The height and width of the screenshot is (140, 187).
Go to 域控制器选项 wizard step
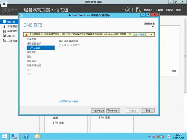(x=34, y=43)
